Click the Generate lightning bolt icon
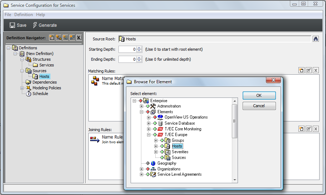This screenshot has height=195, width=326. pyautogui.click(x=35, y=25)
